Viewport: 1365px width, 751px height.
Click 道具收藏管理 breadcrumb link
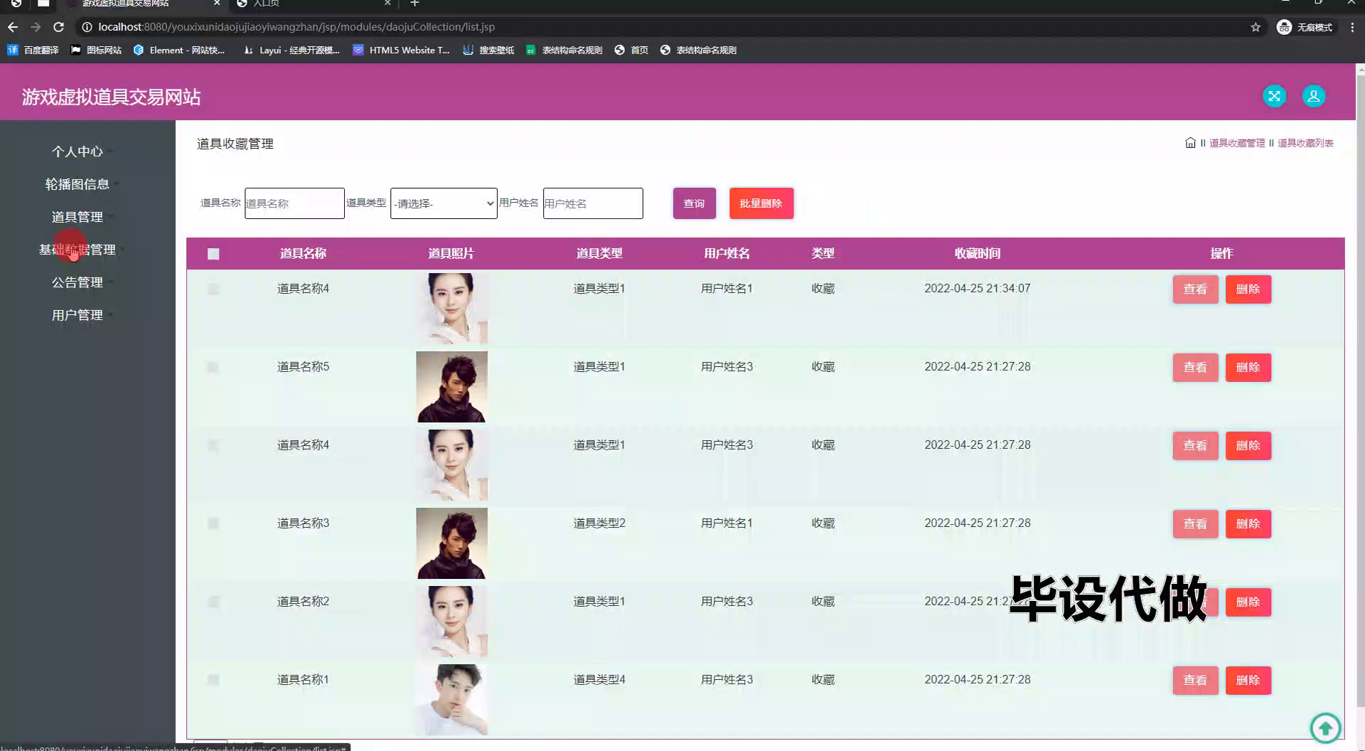tap(1237, 143)
